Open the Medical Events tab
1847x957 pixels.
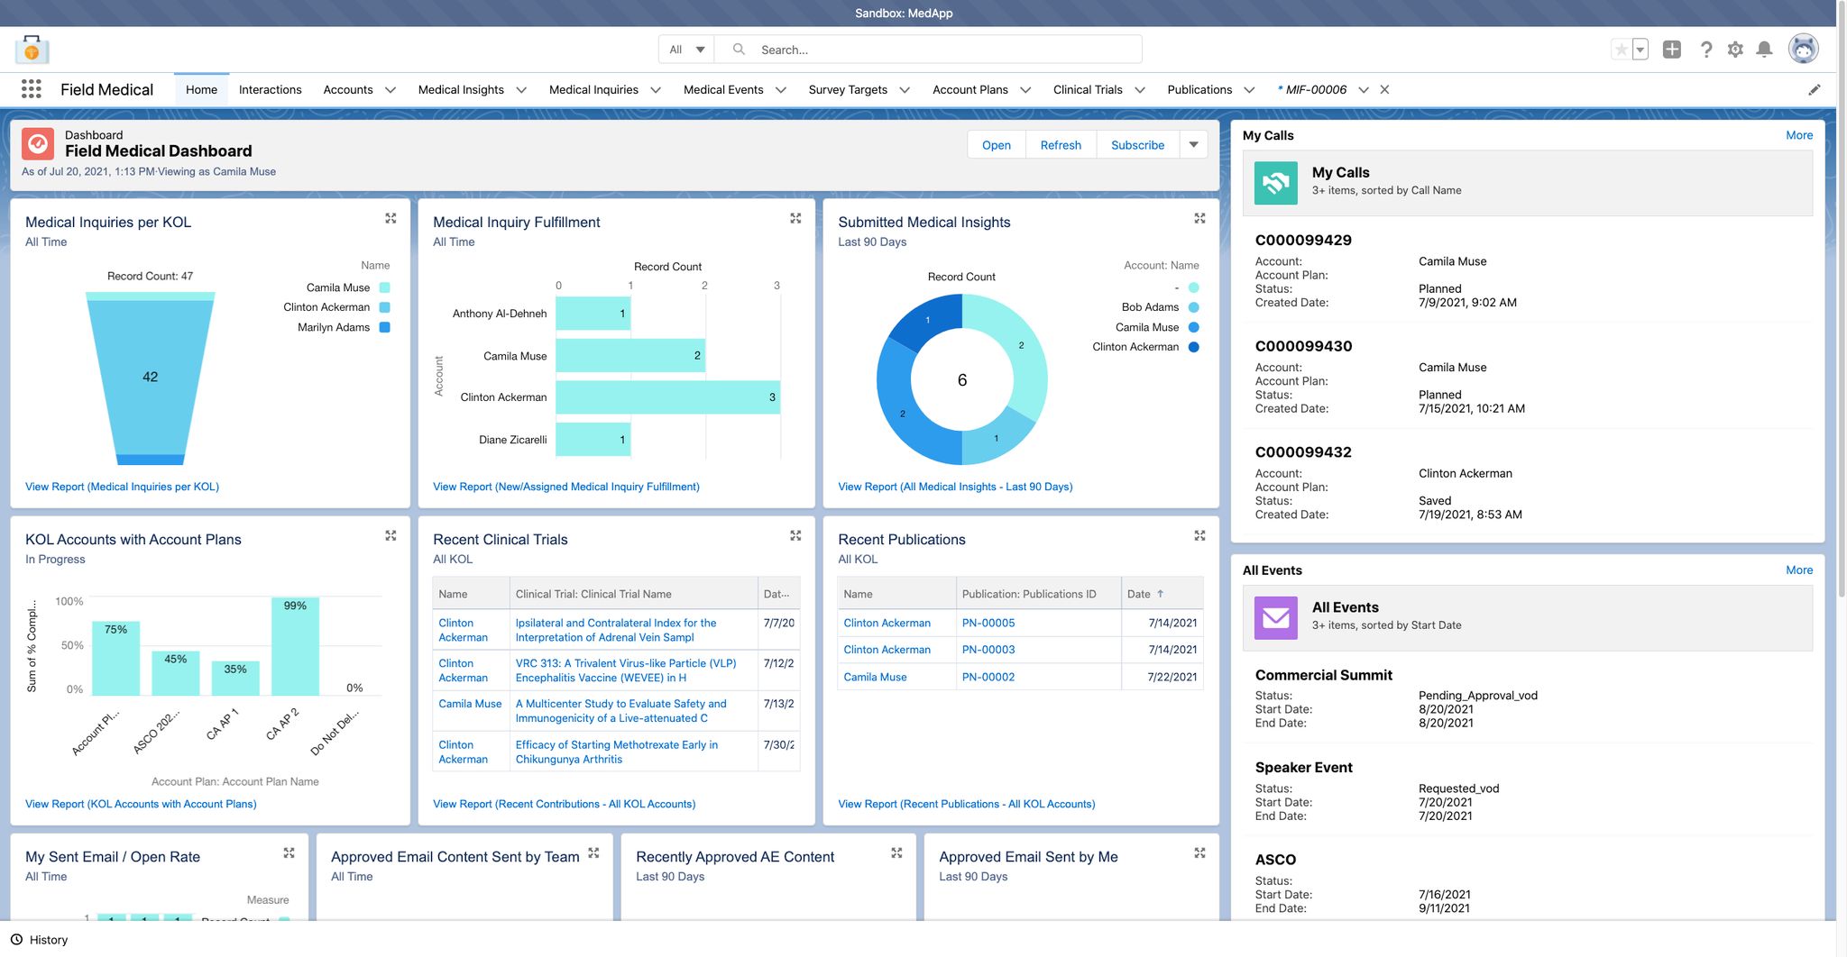click(x=723, y=89)
